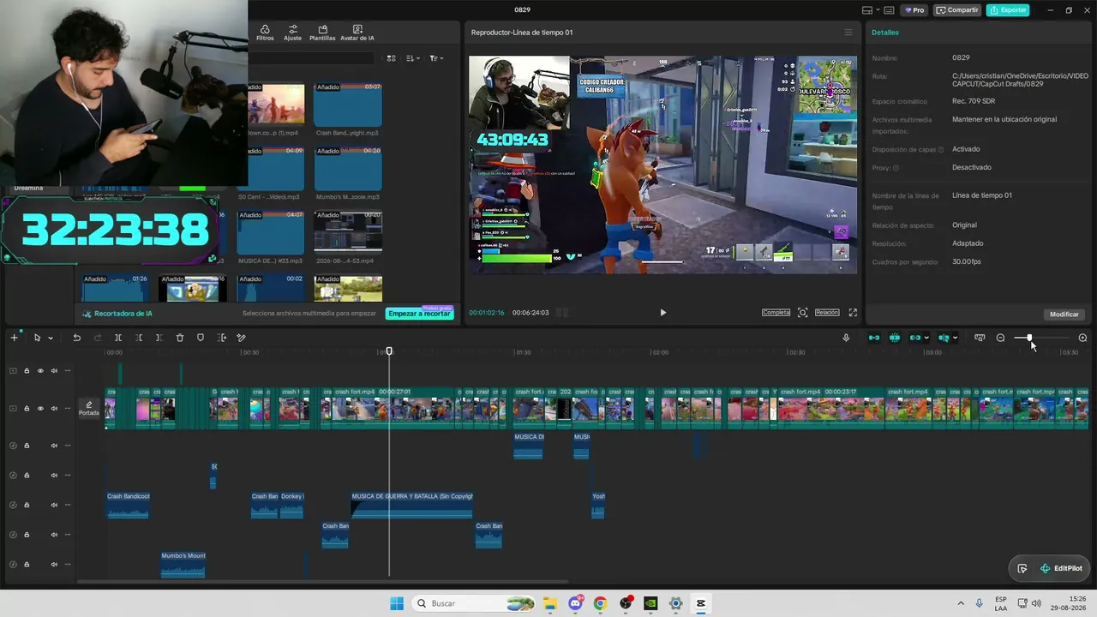The width and height of the screenshot is (1097, 617).
Task: Select the Mumbo's Mount audio clip
Action: click(x=183, y=564)
